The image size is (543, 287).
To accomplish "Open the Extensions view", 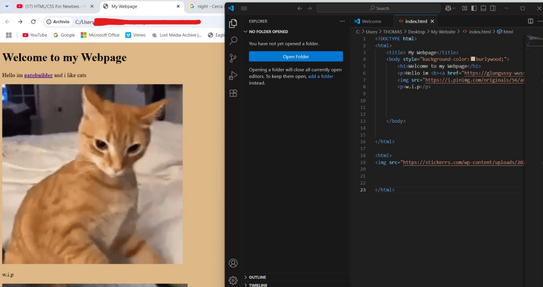I will click(x=233, y=93).
